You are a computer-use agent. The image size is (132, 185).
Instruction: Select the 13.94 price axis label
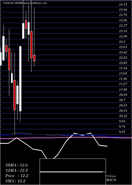[x=123, y=10]
